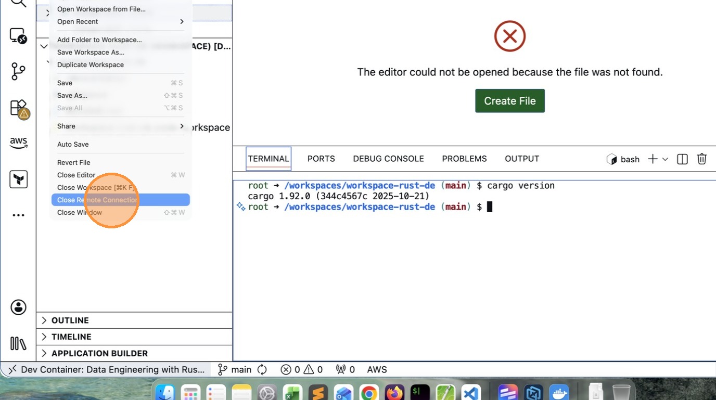The image size is (716, 400).
Task: Select Open Workspace from File…
Action: 120,9
